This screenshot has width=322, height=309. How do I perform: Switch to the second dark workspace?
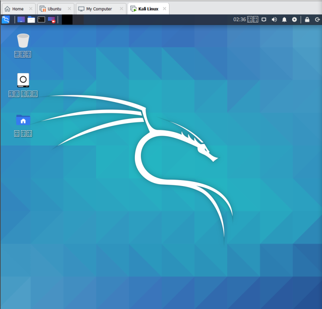pos(78,19)
